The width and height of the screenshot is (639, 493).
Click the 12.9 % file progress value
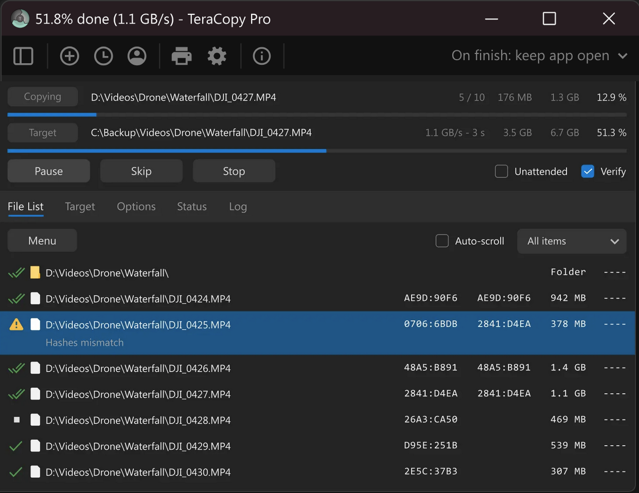pyautogui.click(x=611, y=97)
